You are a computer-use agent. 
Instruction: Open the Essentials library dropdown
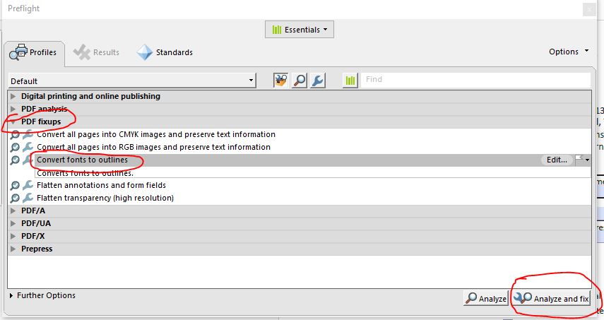pos(300,30)
